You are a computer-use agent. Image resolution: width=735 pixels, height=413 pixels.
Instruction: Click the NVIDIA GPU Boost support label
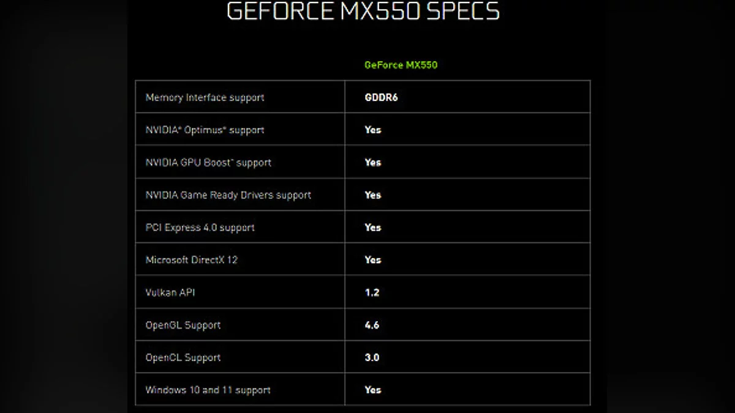coord(208,162)
